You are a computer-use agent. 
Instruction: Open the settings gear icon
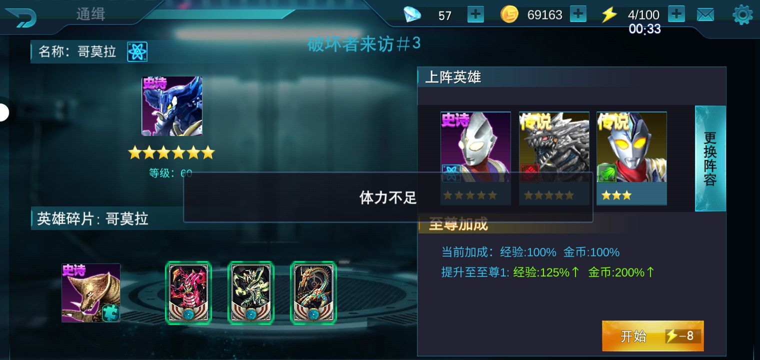point(742,15)
